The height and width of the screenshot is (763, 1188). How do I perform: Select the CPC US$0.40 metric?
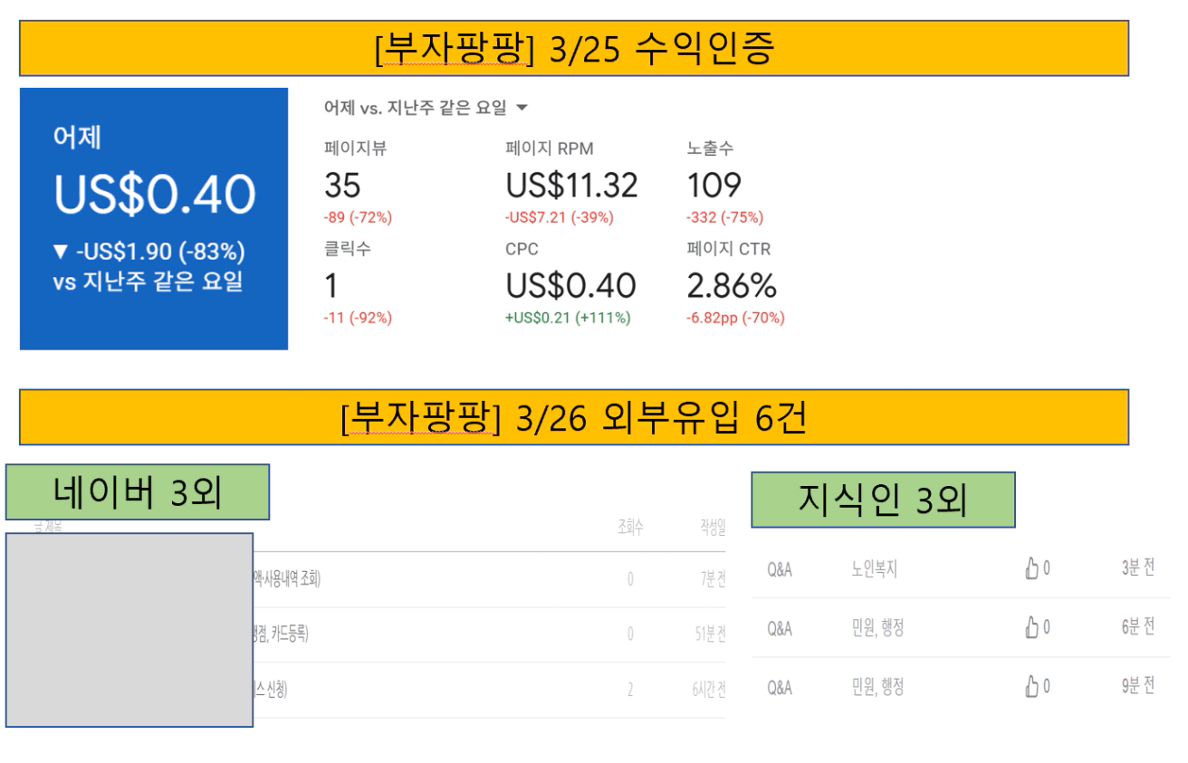tap(570, 286)
